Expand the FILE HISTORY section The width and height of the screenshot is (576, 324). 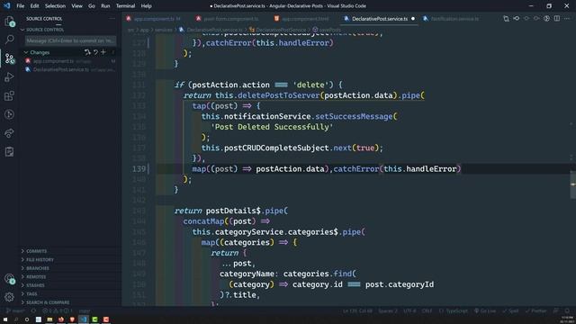[40, 260]
